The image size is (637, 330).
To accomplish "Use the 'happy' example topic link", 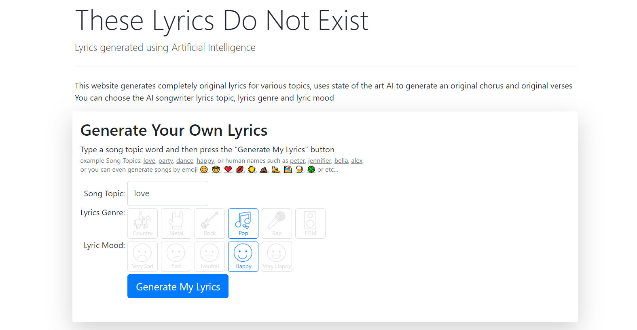I will [205, 161].
